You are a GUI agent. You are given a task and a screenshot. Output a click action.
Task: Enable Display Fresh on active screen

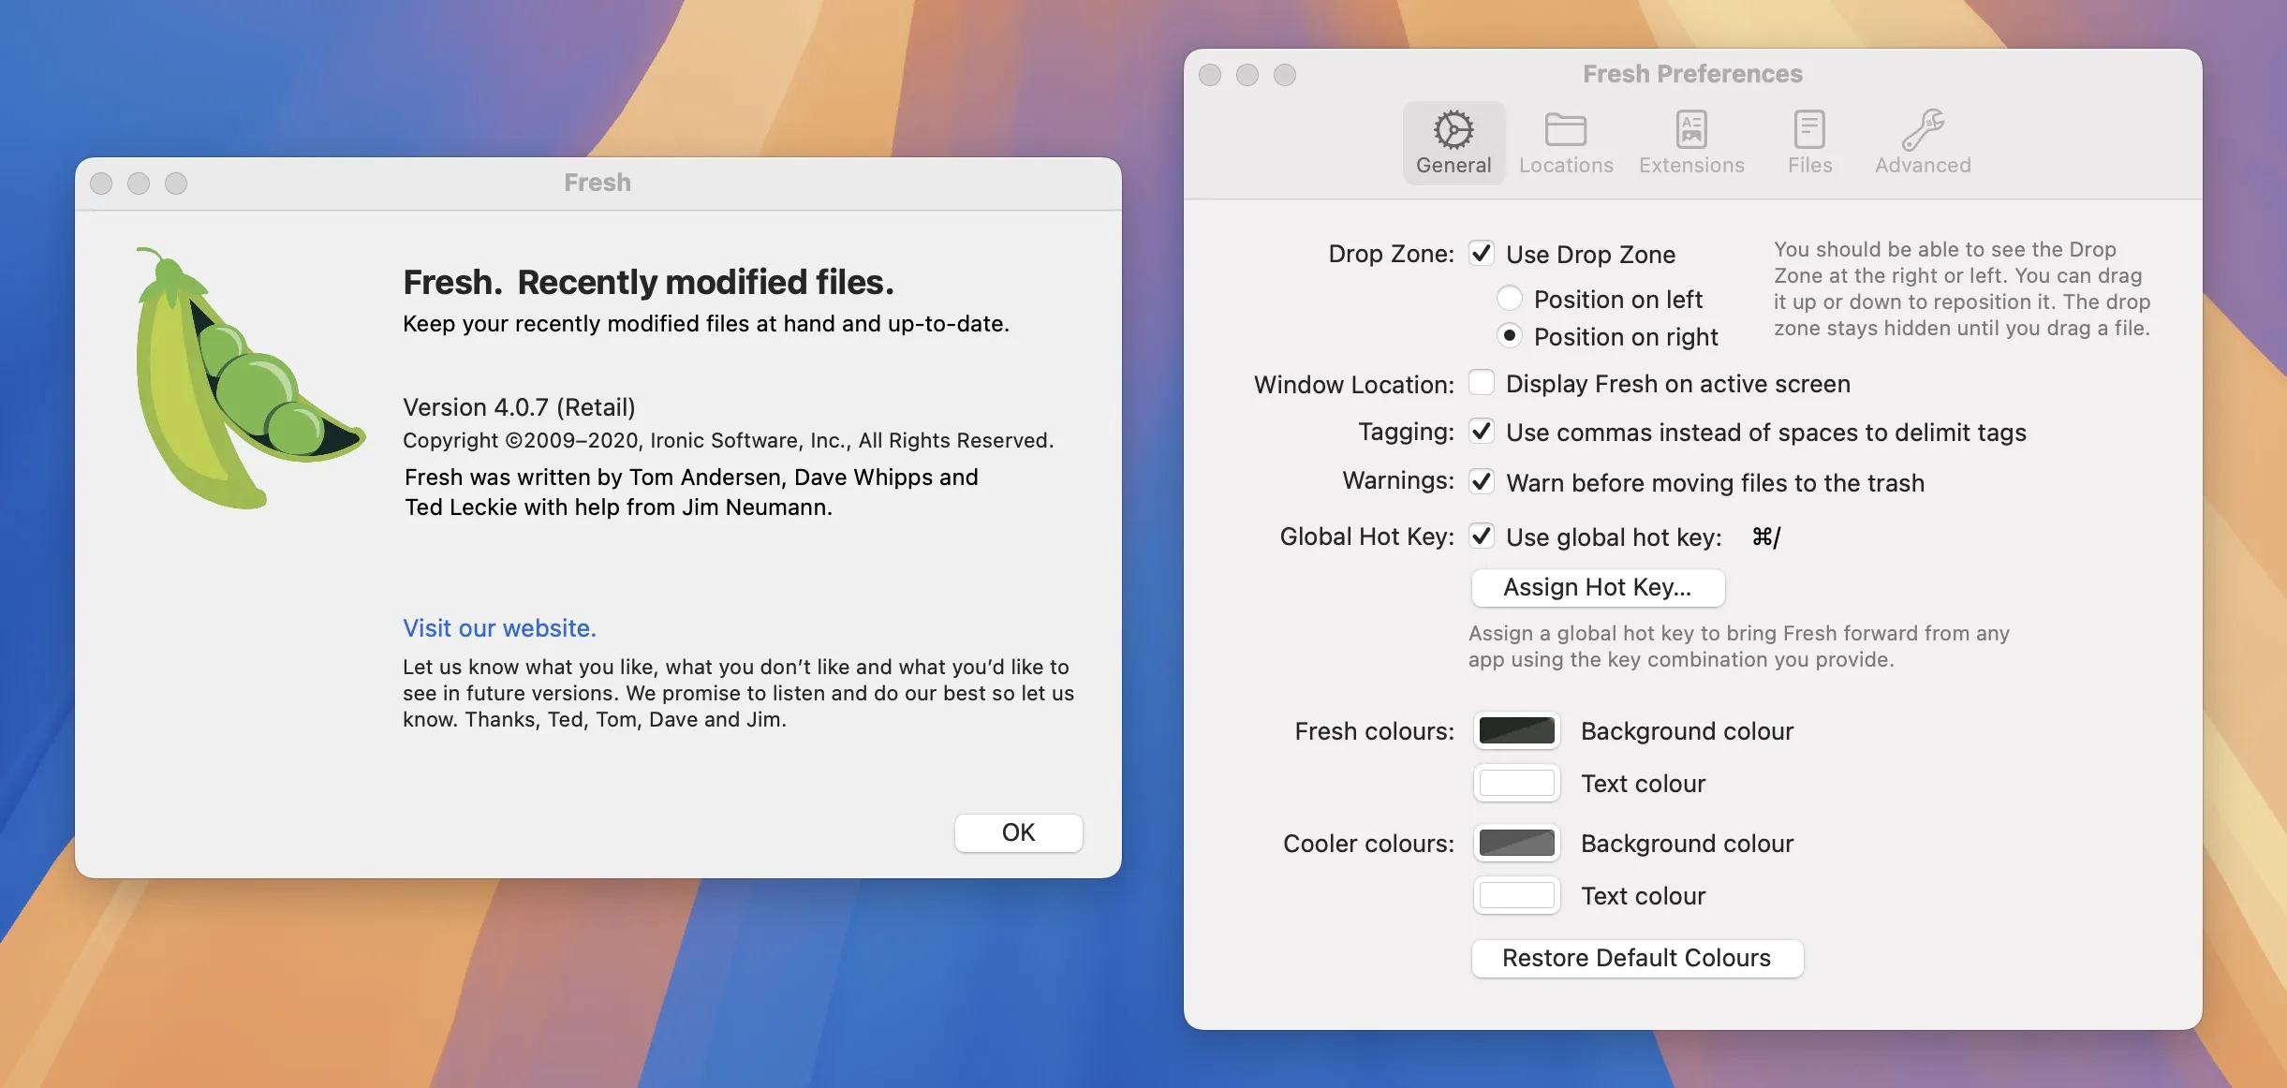tap(1482, 383)
